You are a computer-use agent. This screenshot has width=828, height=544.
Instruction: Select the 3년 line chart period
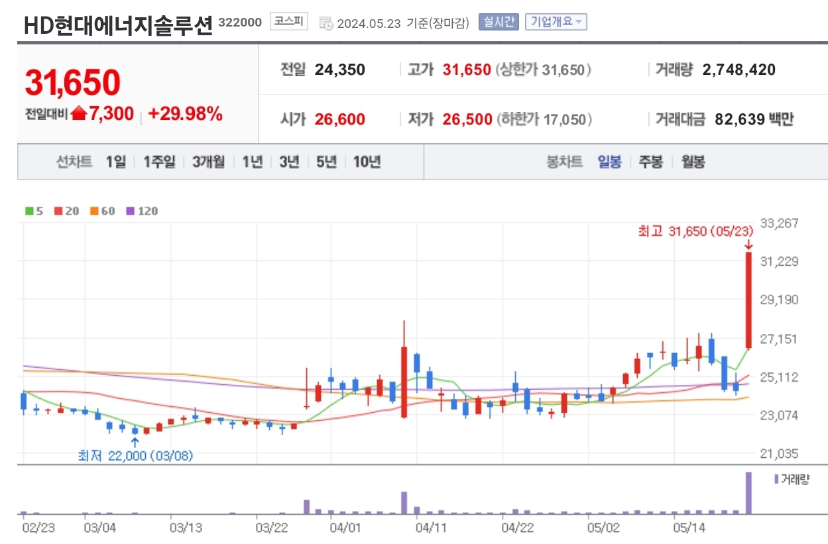289,162
